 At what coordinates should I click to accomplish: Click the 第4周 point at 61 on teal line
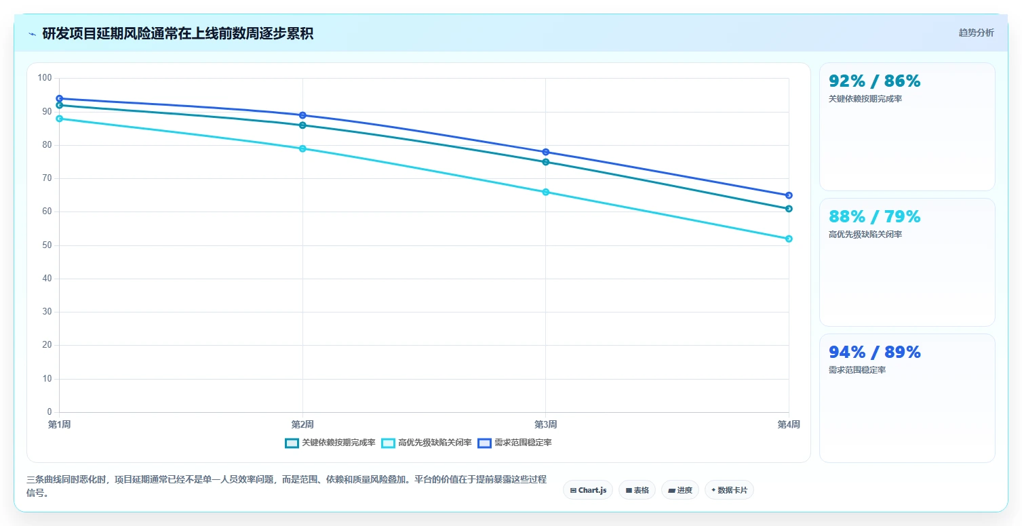[789, 209]
